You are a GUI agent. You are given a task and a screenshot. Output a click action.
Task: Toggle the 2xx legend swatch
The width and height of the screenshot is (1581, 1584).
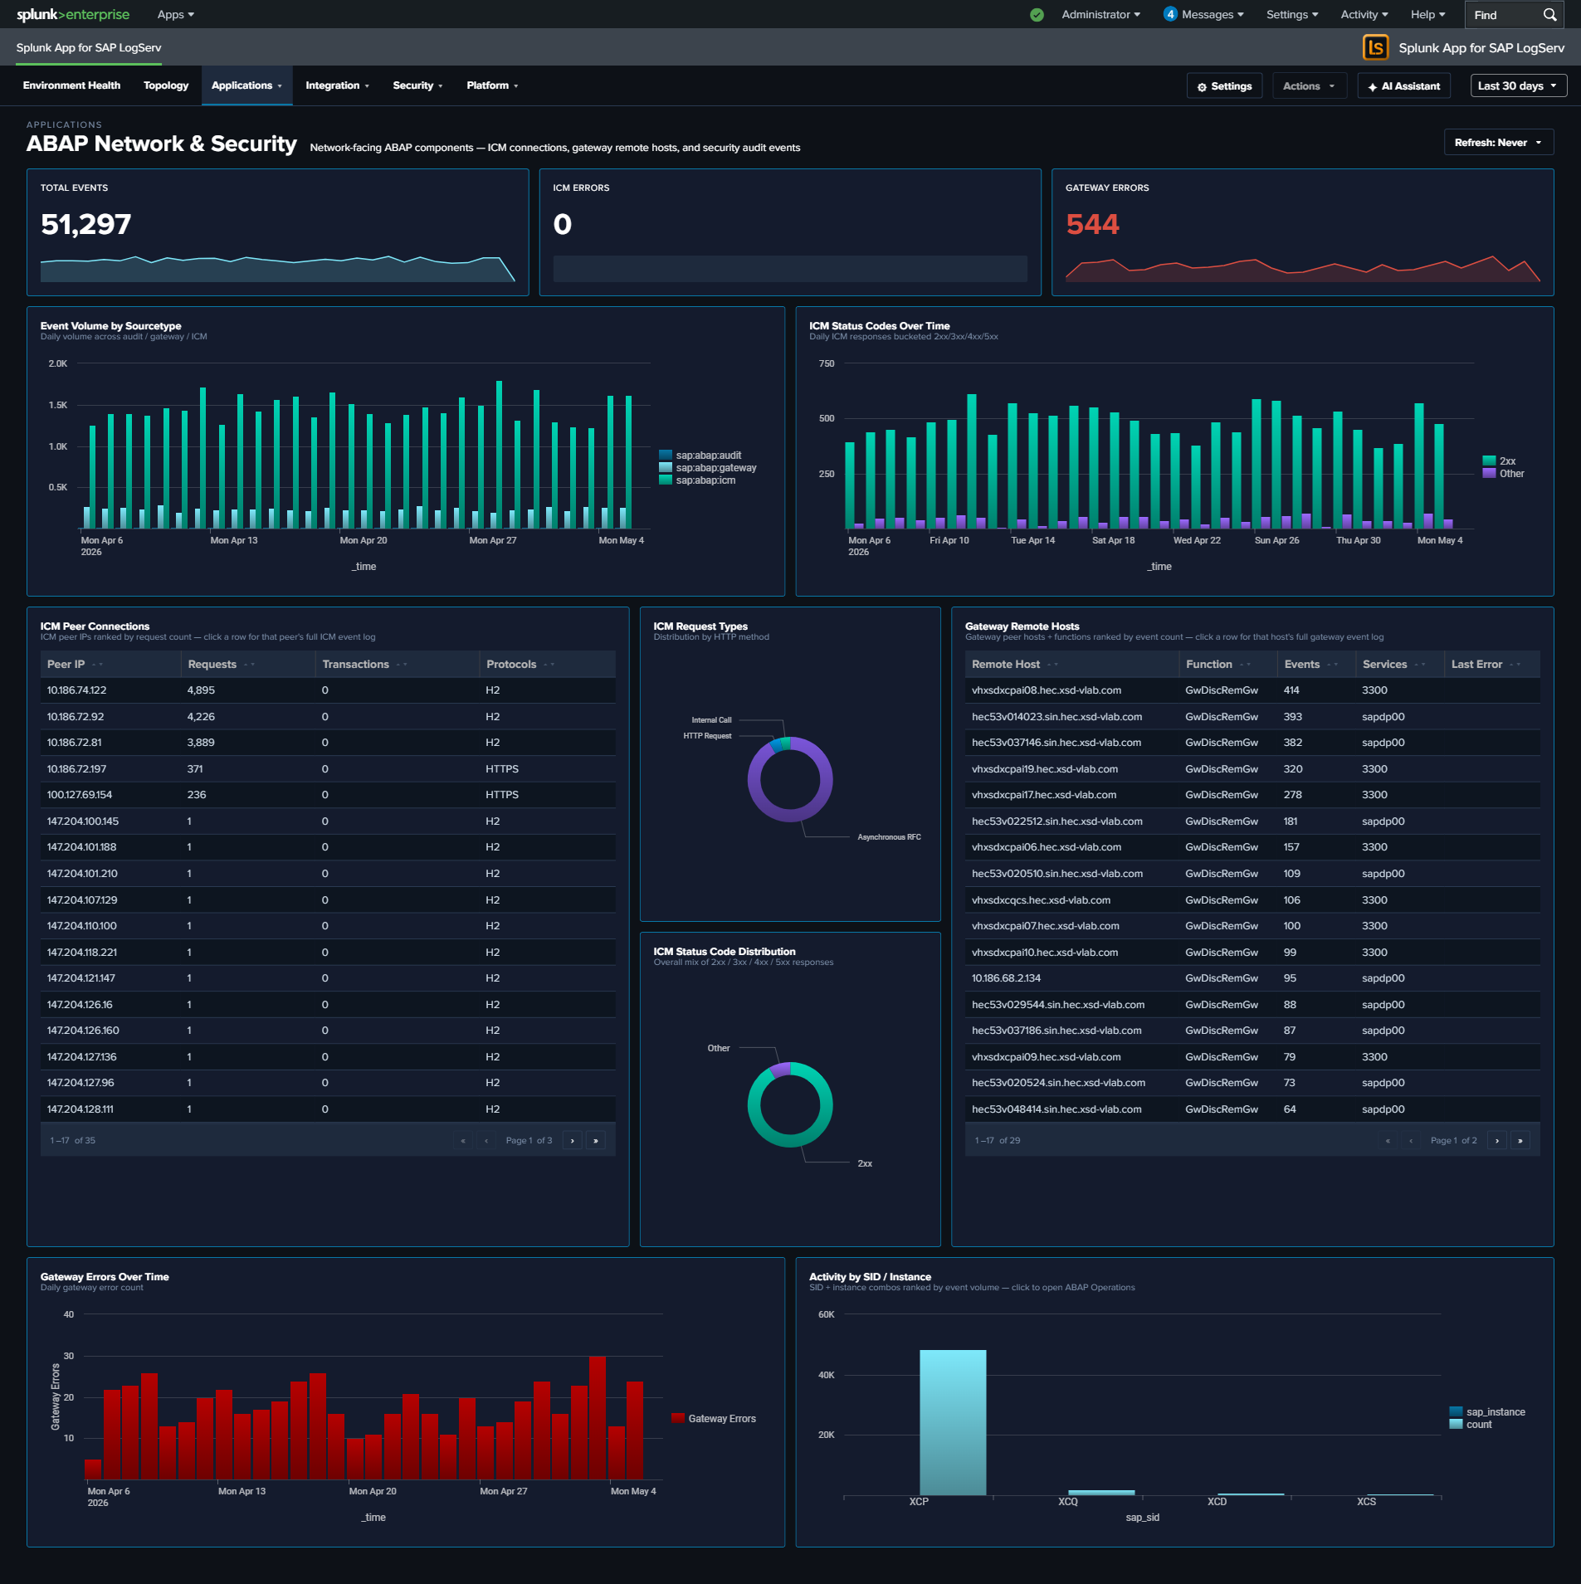(1489, 461)
